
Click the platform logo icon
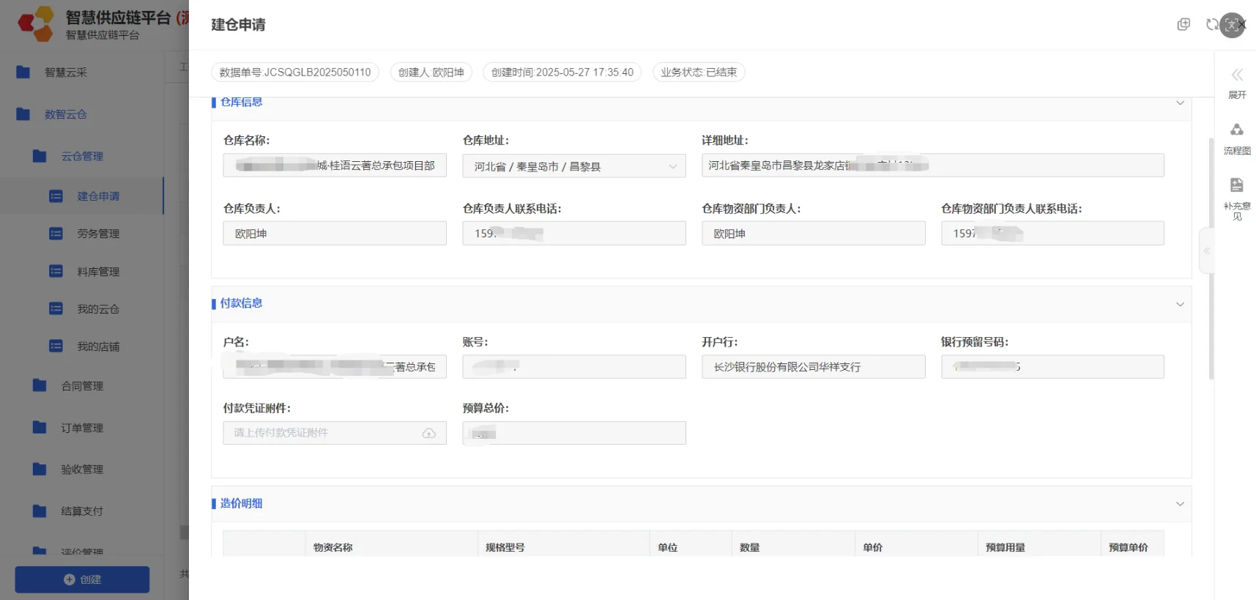tap(36, 23)
